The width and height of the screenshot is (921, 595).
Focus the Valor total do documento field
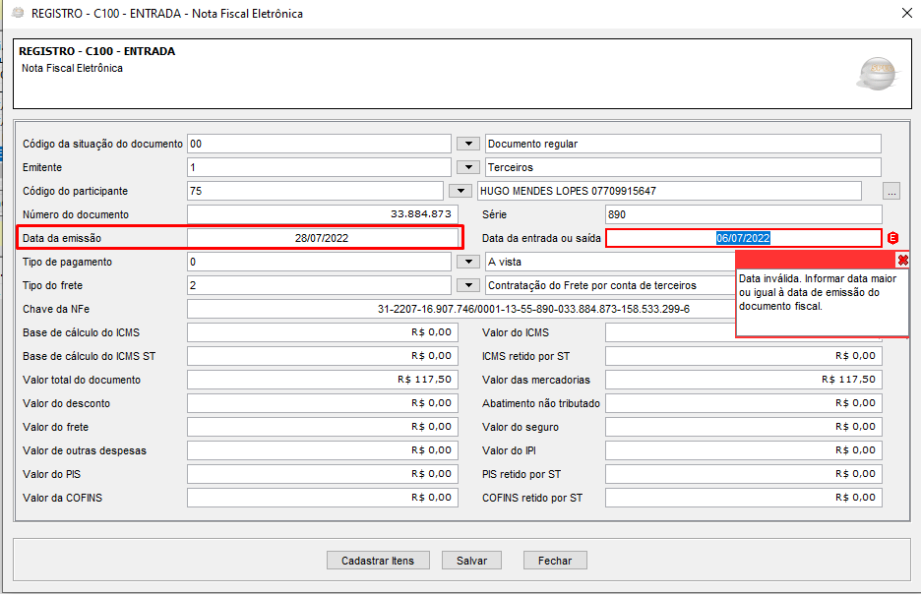pyautogui.click(x=323, y=380)
